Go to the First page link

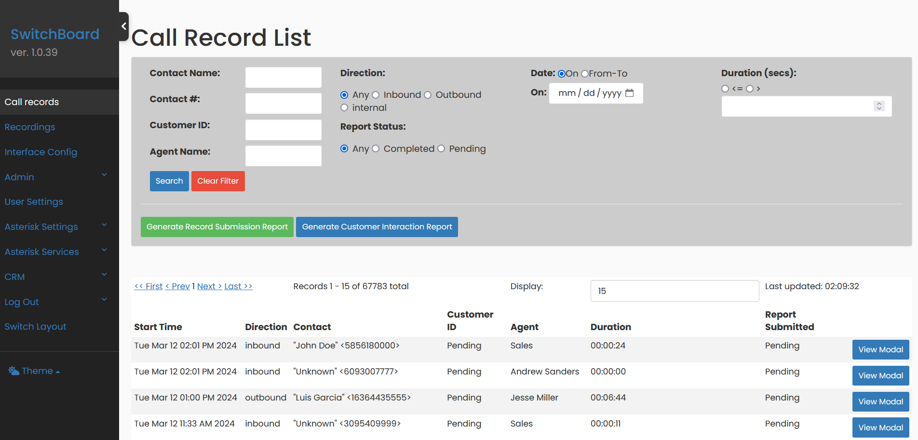(148, 286)
